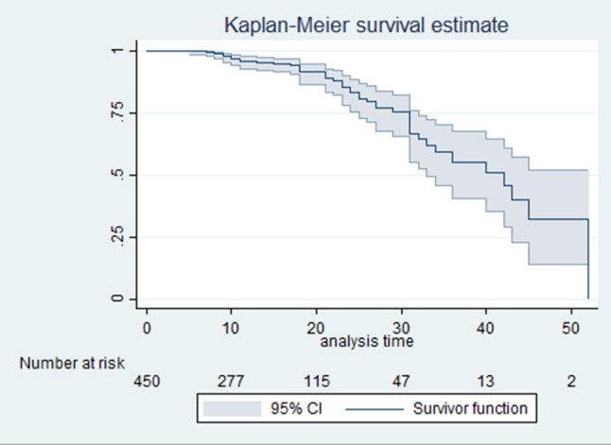The image size is (611, 445).
Task: Click x-axis tick label 40
Action: (485, 329)
